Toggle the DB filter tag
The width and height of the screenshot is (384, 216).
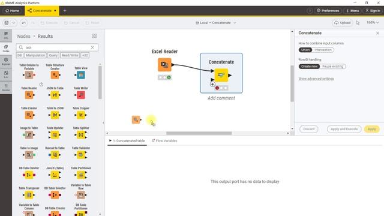(x=20, y=55)
